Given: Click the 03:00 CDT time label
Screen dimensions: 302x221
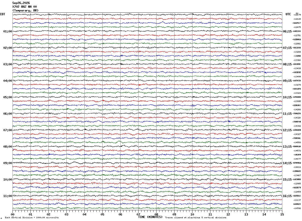Looking at the screenshot, I should (x=8, y=64).
